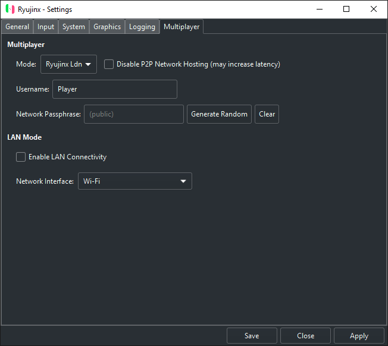Close window with the title bar X
The width and height of the screenshot is (388, 346).
(373, 9)
